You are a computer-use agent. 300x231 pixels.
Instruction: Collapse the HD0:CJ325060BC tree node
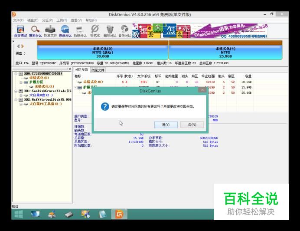[16, 74]
